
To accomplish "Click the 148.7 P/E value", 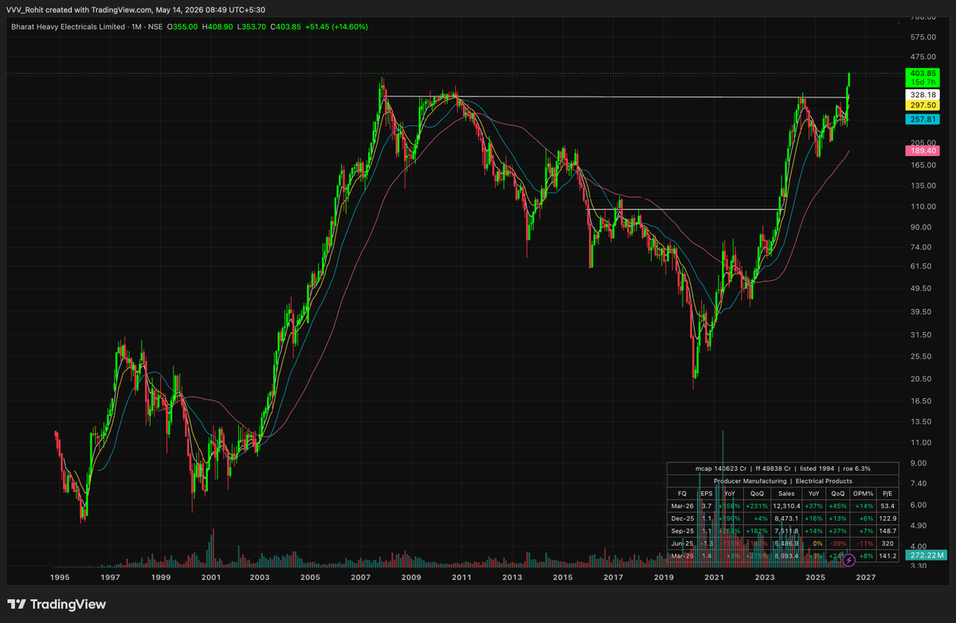I will [x=887, y=531].
